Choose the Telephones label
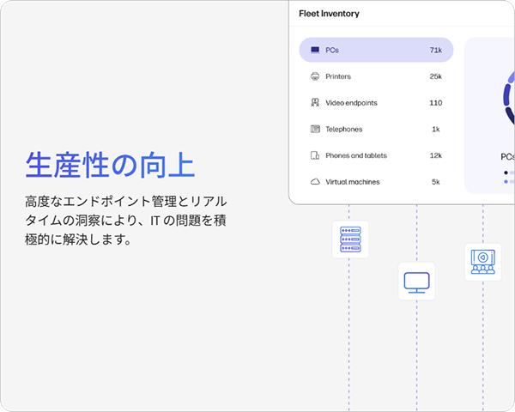The image size is (515, 412). [343, 130]
